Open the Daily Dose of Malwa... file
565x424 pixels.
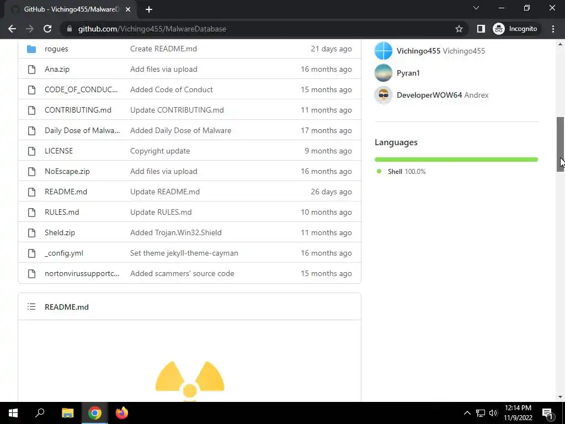pyautogui.click(x=82, y=130)
